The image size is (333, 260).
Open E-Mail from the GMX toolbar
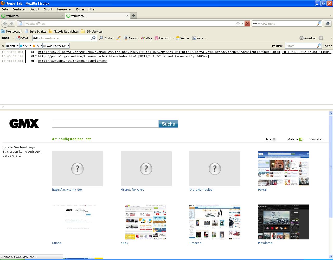point(22,38)
